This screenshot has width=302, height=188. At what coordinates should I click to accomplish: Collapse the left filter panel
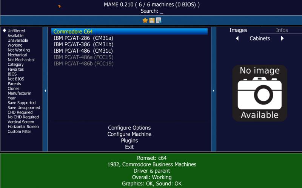[45, 91]
